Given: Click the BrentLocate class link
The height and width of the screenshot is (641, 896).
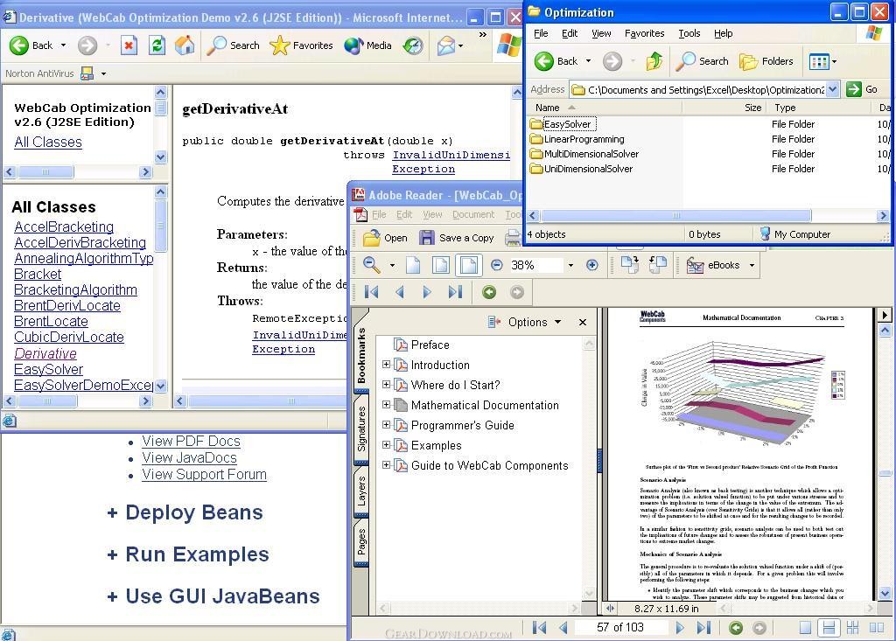Looking at the screenshot, I should pyautogui.click(x=51, y=321).
